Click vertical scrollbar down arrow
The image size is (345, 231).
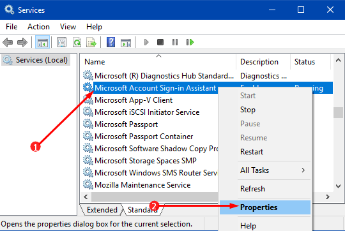tap(338, 186)
